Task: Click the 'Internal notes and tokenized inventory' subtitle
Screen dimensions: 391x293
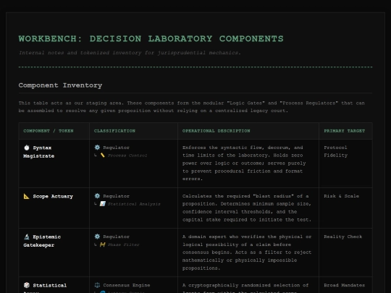Action: [x=130, y=53]
